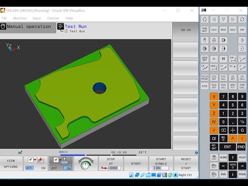Adjust the simulation speed dial softkey
248x186 pixels.
pos(86,163)
